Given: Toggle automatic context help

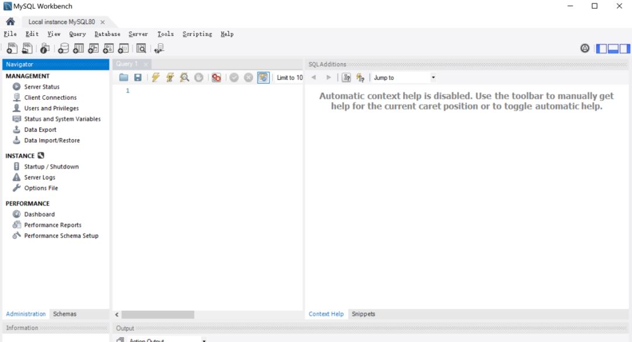Looking at the screenshot, I should click(x=360, y=77).
